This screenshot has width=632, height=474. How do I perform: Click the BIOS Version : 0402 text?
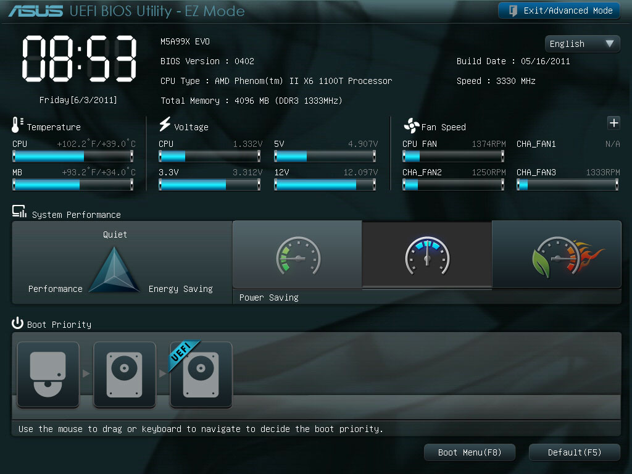(x=207, y=61)
